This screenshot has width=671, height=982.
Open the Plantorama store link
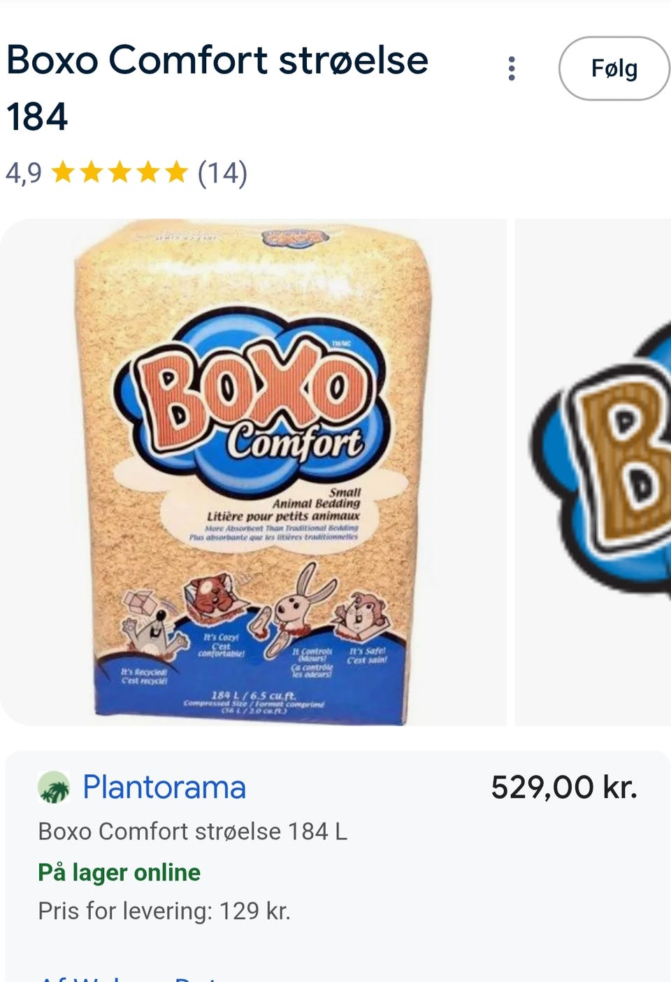[x=164, y=788]
